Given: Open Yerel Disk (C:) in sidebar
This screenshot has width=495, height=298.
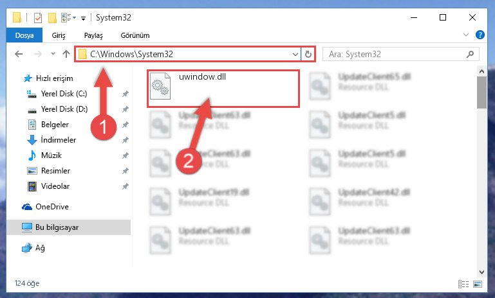Looking at the screenshot, I should [x=64, y=94].
